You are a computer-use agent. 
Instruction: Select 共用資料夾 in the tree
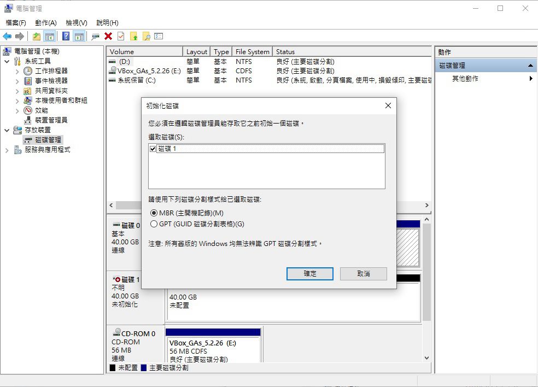pos(51,91)
